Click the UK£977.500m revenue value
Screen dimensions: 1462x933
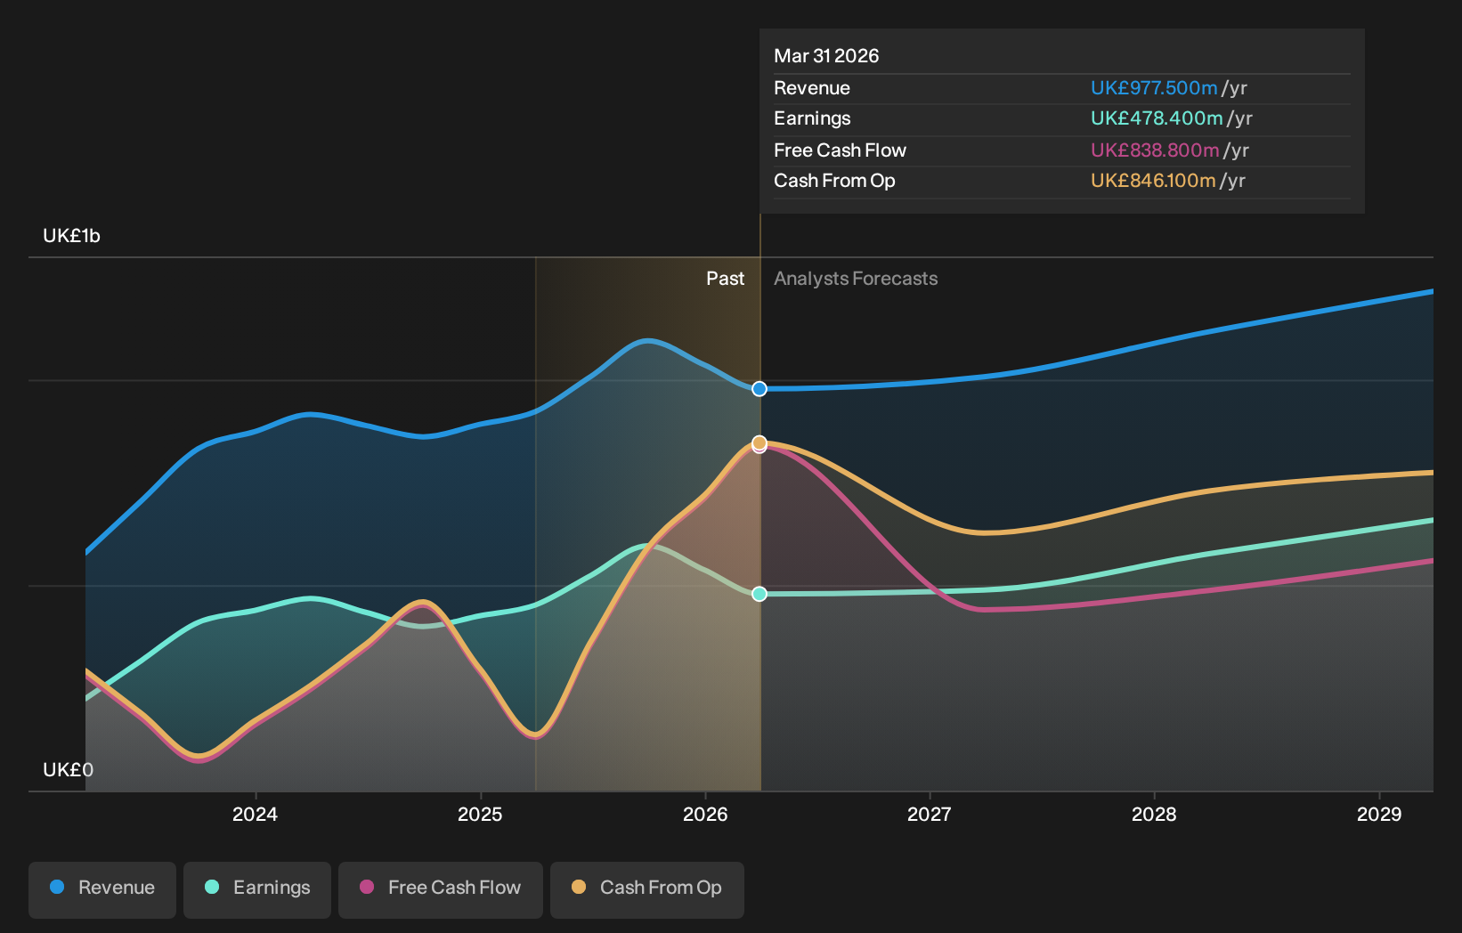(1154, 88)
